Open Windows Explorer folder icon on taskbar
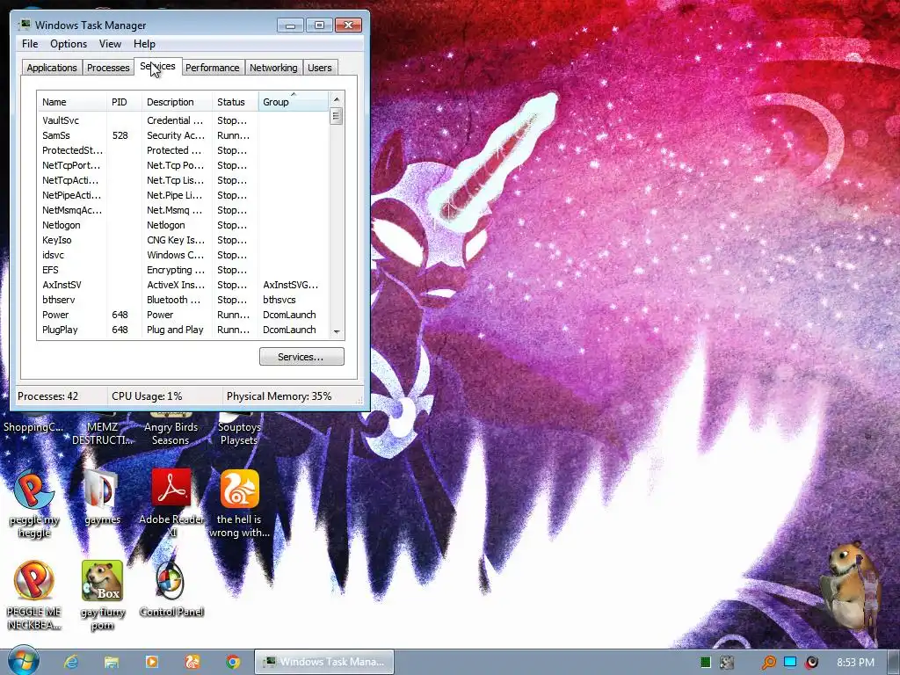The height and width of the screenshot is (675, 900). tap(112, 662)
